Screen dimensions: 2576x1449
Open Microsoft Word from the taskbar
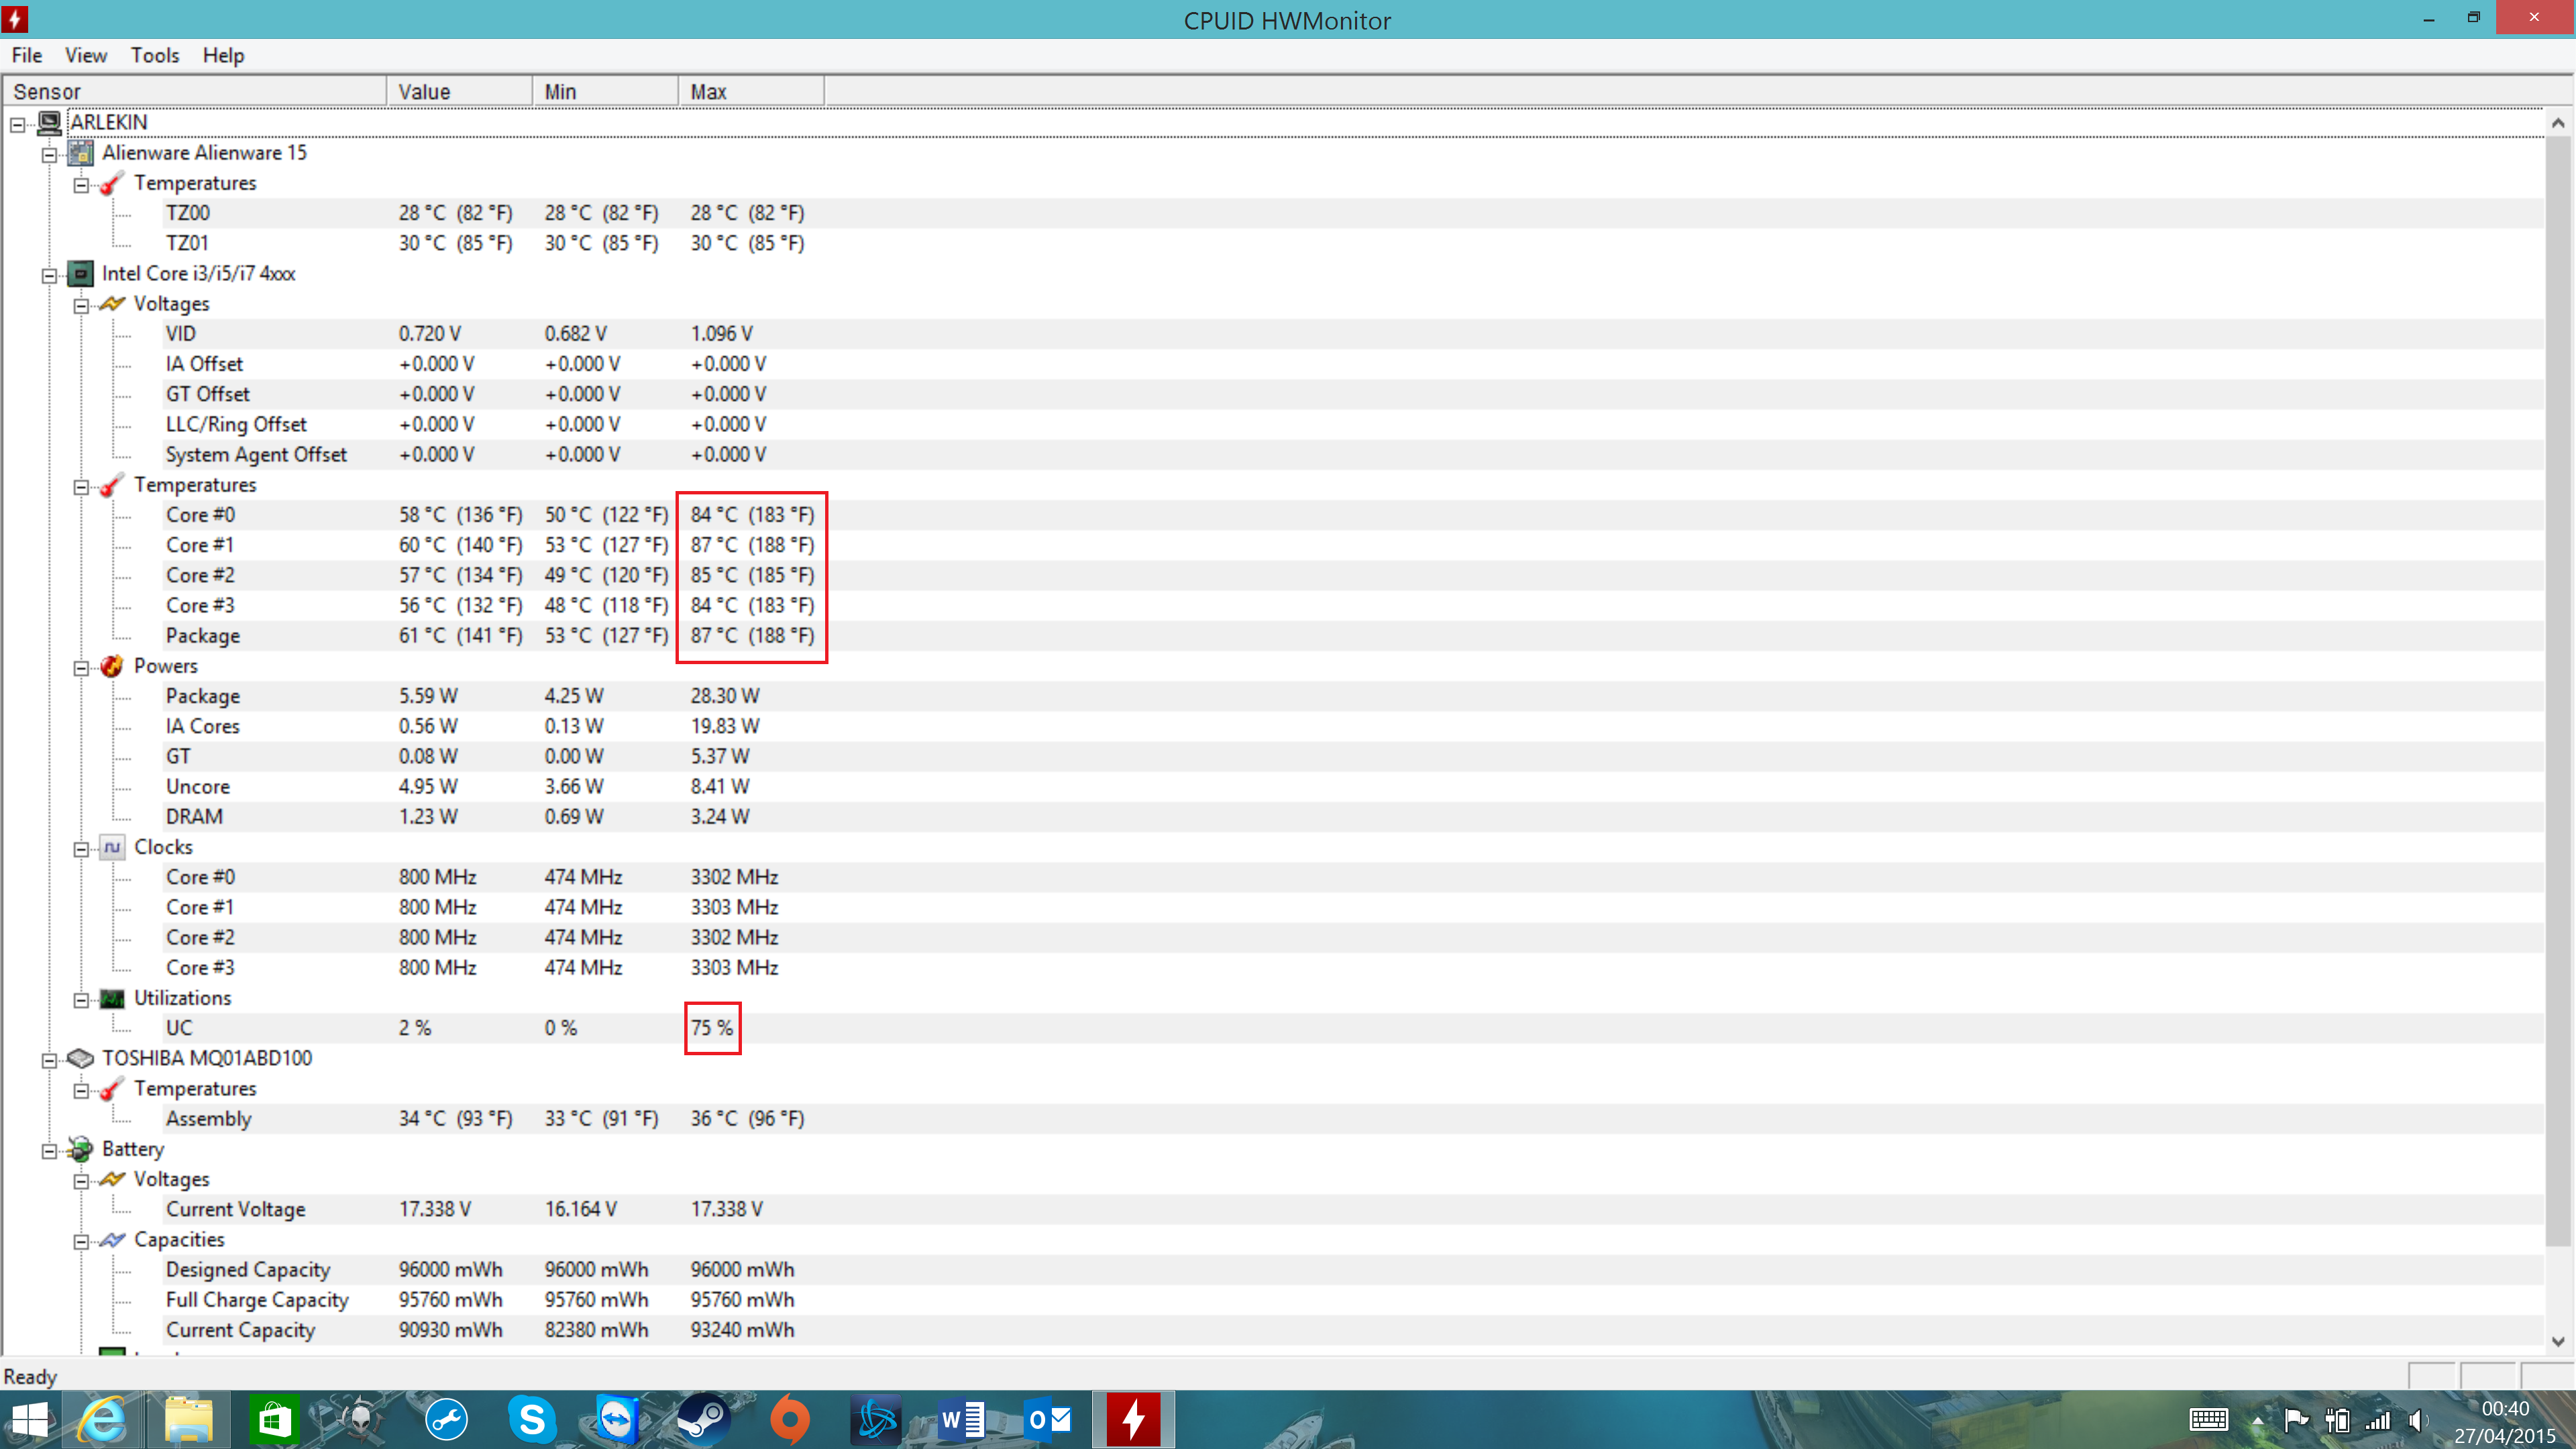962,1419
